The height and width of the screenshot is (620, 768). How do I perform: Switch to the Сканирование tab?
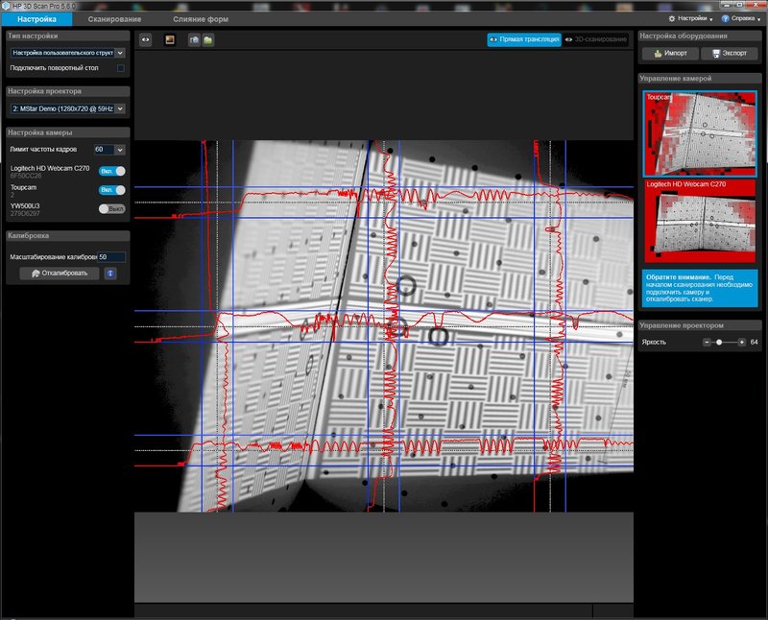(x=114, y=19)
